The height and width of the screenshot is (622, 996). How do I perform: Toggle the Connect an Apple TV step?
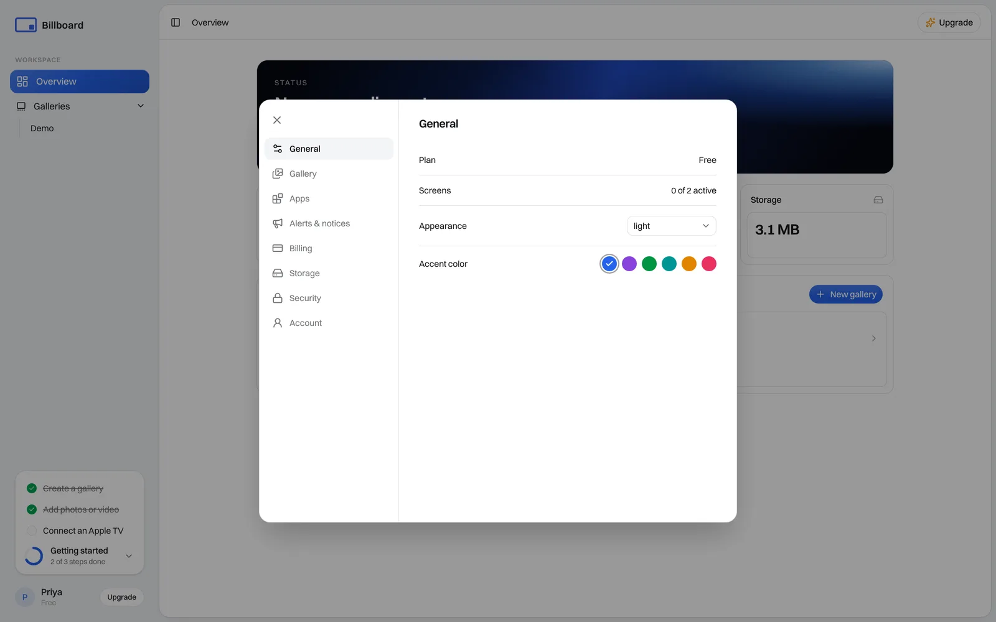point(32,531)
